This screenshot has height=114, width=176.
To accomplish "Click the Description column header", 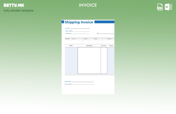I will coord(89,46).
